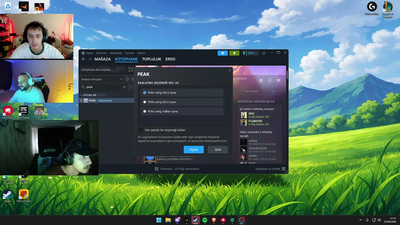Focus the library search field containing peak

[104, 87]
